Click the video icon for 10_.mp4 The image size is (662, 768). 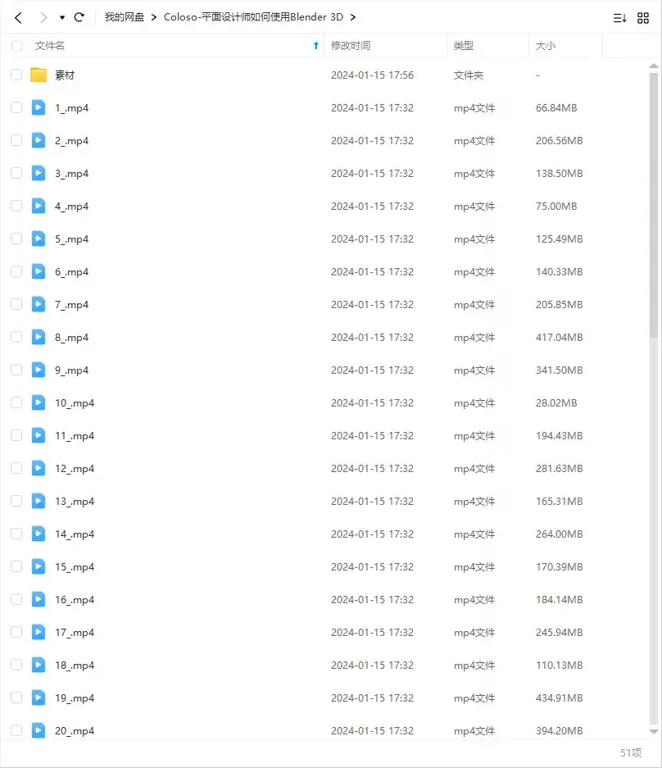(x=39, y=402)
